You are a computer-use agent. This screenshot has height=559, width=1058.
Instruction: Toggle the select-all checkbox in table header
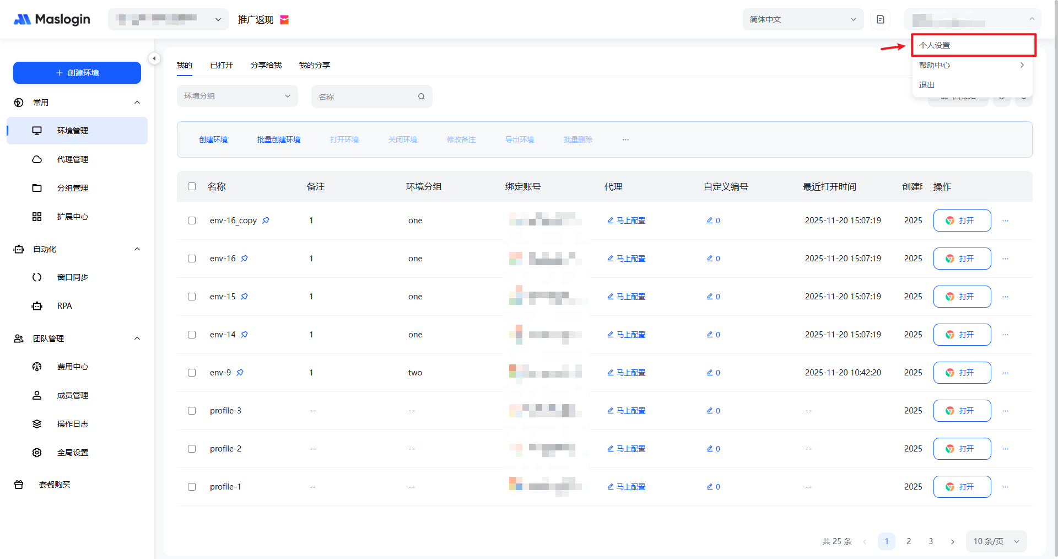[192, 186]
